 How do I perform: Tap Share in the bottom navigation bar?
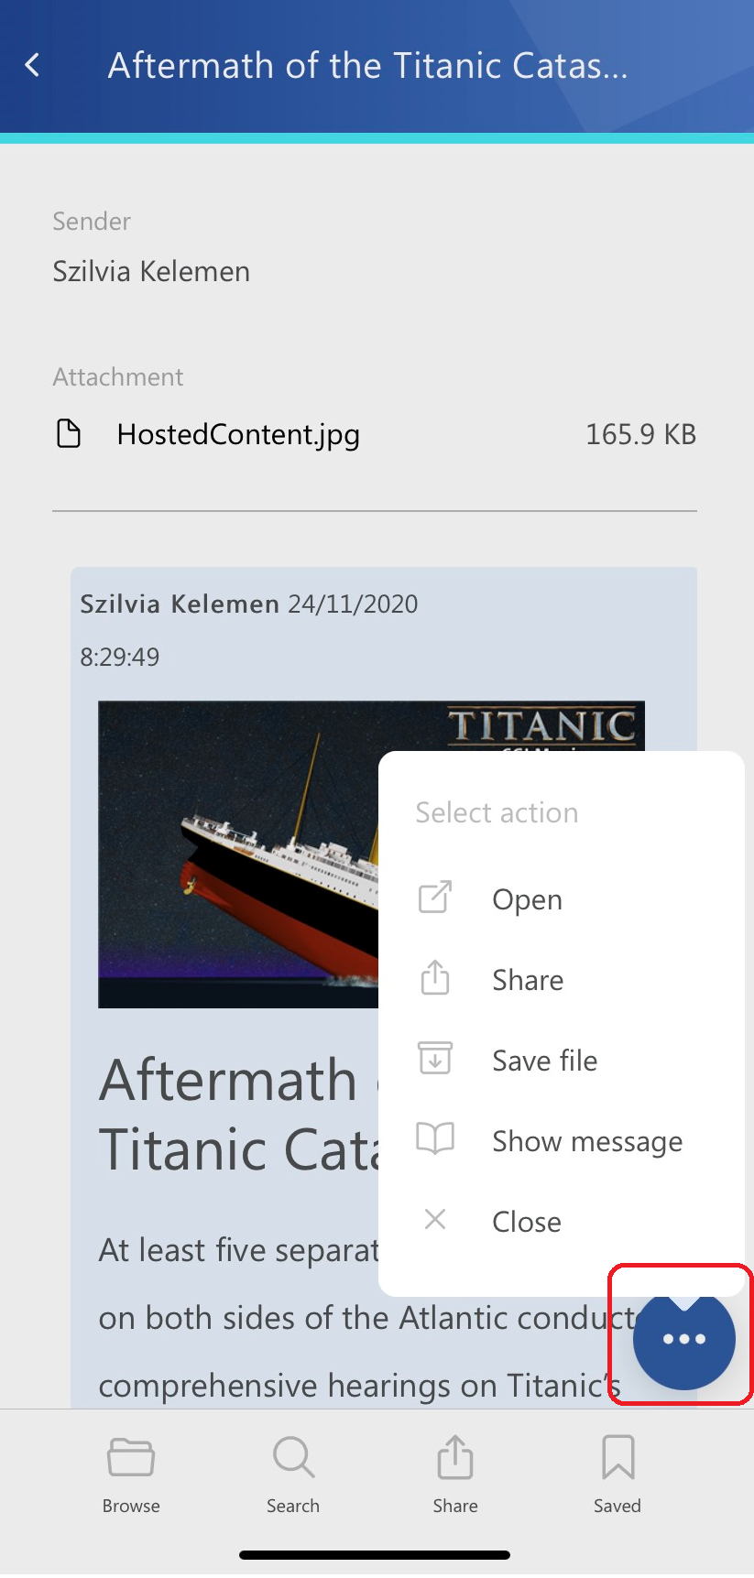(x=455, y=1474)
